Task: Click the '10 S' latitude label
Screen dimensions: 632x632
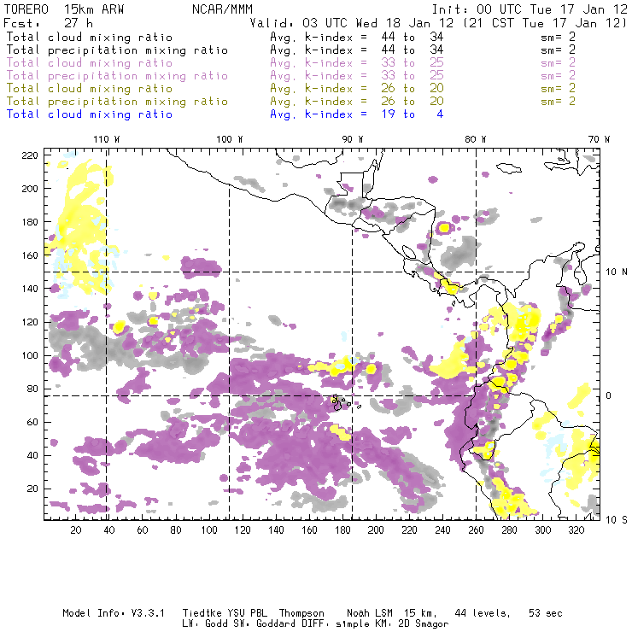Action: [x=617, y=520]
